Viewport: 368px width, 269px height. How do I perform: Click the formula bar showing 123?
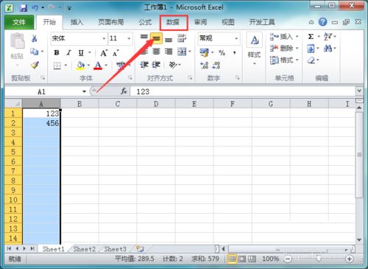coord(243,91)
